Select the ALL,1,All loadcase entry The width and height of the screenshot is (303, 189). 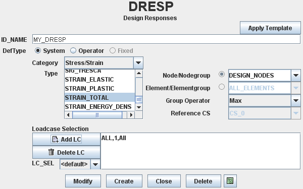pyautogui.click(x=114, y=138)
